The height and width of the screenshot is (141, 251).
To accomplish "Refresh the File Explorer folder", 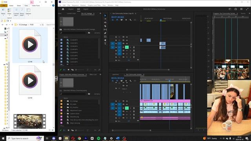I will 43,25.
